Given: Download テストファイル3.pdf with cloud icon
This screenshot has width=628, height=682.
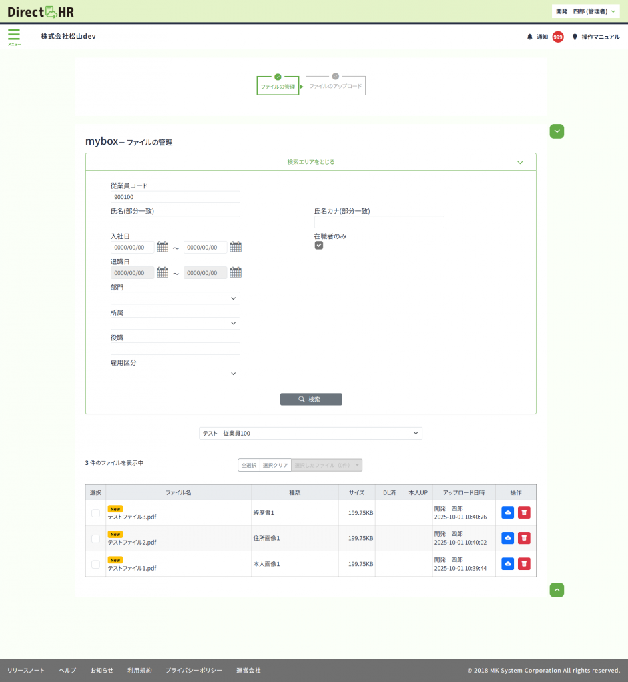Looking at the screenshot, I should click(x=507, y=513).
